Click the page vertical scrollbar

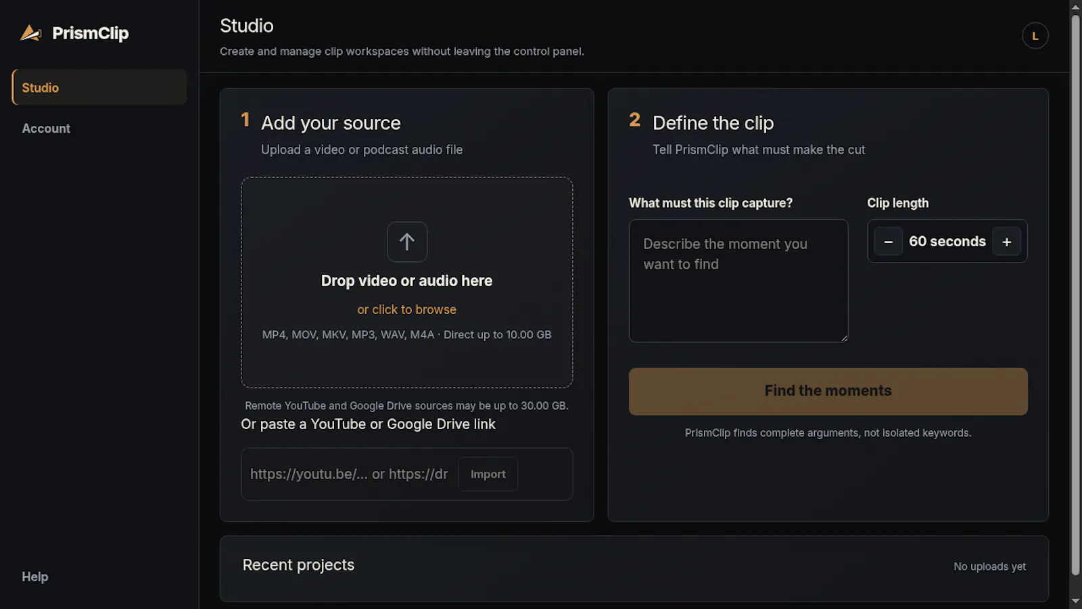point(1075,294)
